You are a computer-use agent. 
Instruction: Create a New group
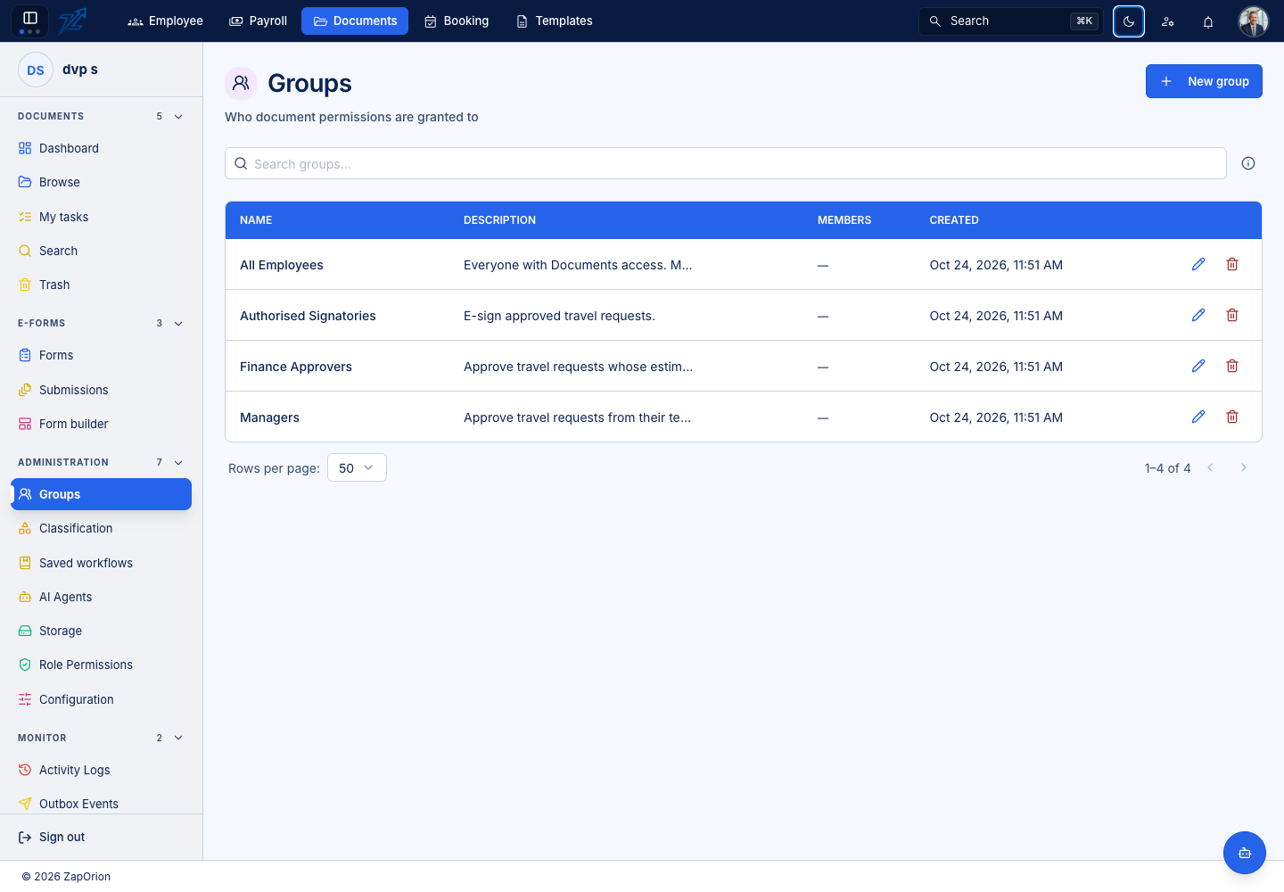pos(1204,81)
